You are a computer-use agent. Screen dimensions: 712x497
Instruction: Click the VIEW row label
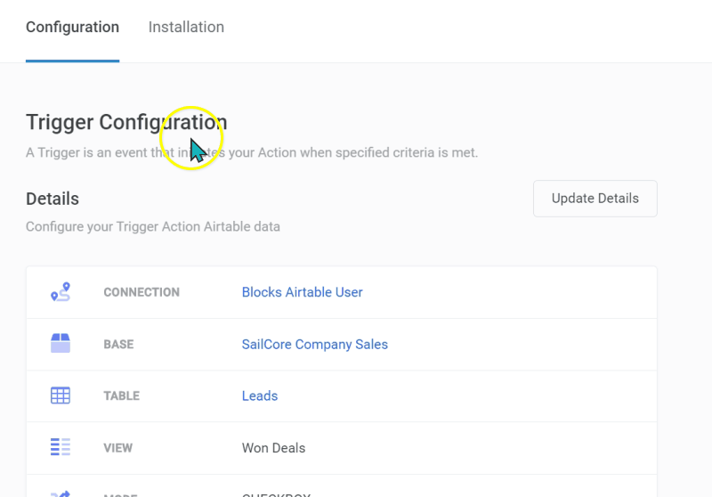click(118, 448)
